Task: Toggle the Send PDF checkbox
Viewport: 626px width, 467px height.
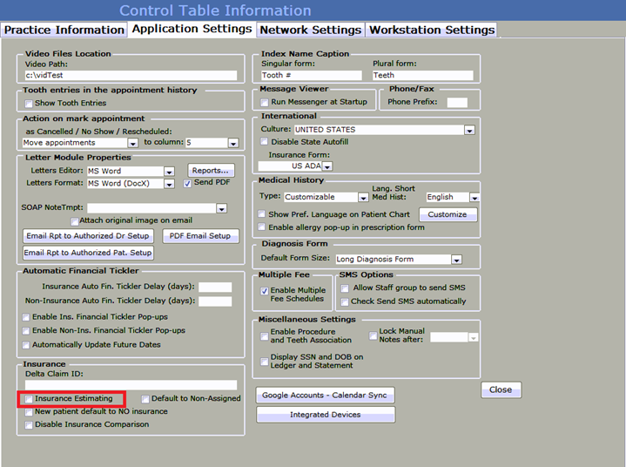Action: tap(186, 184)
